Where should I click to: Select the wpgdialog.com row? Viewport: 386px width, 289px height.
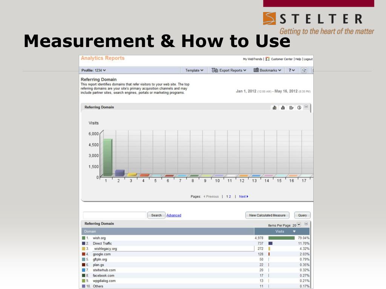pos(196,281)
